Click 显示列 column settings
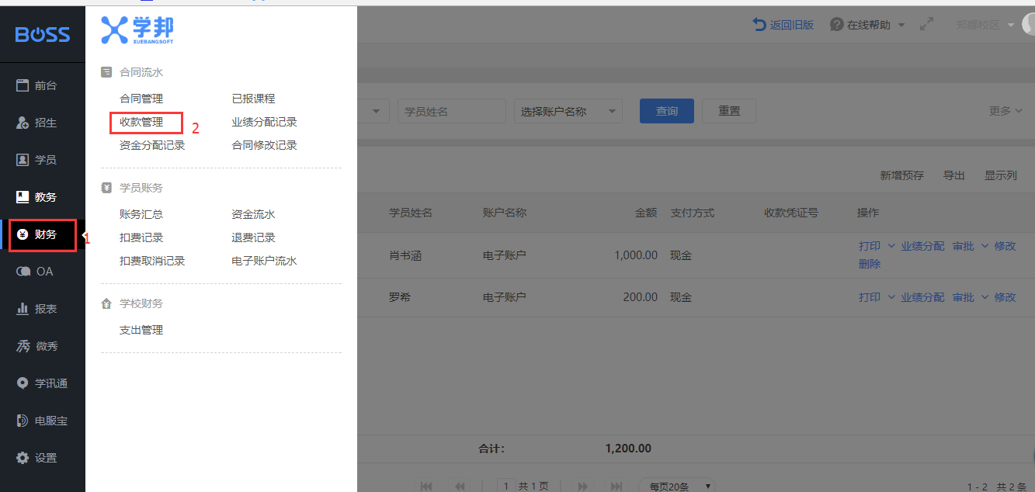The width and height of the screenshot is (1035, 492). pos(1001,175)
